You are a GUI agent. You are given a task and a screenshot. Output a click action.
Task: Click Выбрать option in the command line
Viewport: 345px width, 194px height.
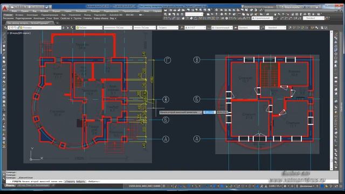click(81, 182)
